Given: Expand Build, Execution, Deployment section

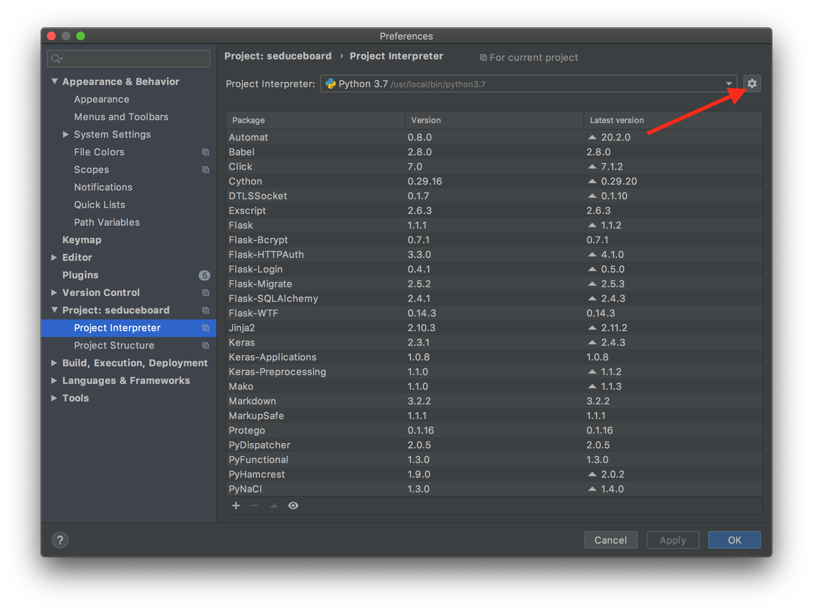Looking at the screenshot, I should (54, 363).
